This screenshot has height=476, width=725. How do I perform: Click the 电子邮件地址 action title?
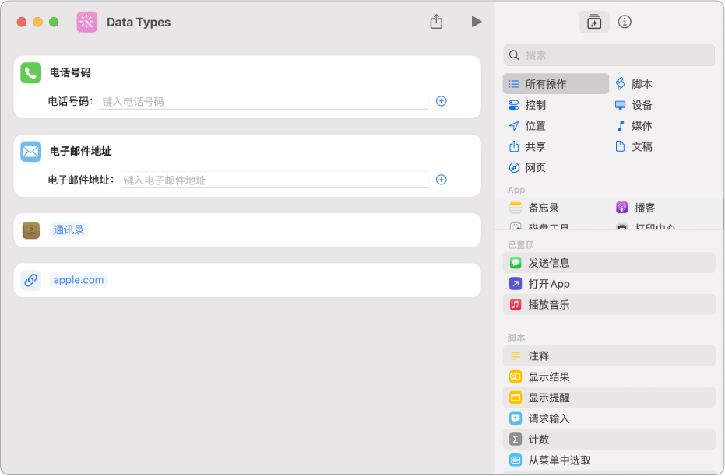pyautogui.click(x=80, y=151)
